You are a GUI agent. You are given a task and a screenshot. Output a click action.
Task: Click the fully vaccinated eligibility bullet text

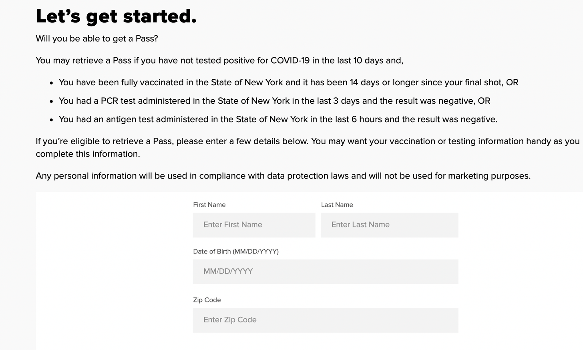pyautogui.click(x=288, y=82)
